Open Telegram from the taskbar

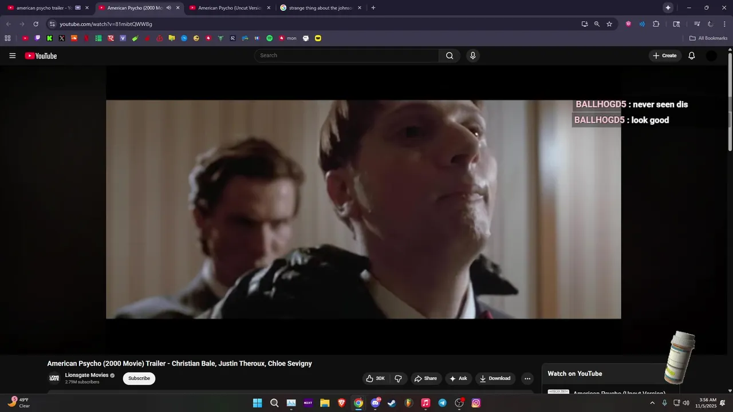pos(442,403)
